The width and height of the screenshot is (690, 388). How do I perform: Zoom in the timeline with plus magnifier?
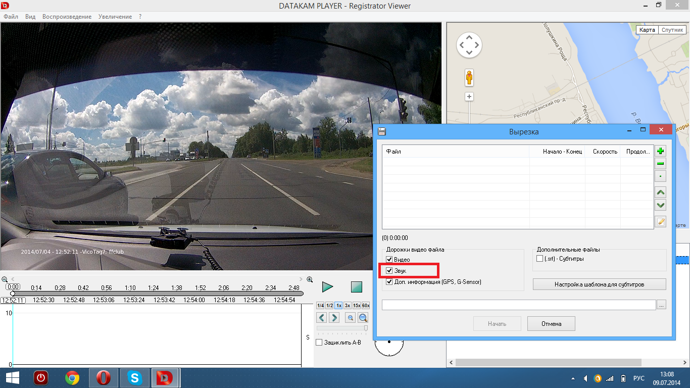coord(310,279)
